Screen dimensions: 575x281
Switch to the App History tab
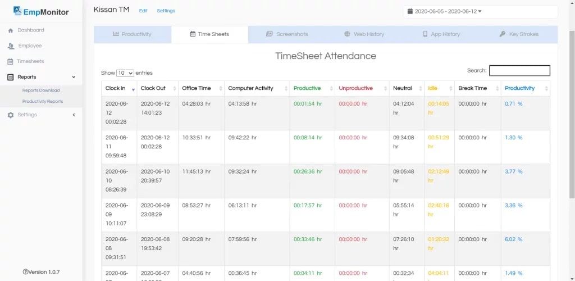[x=441, y=34]
